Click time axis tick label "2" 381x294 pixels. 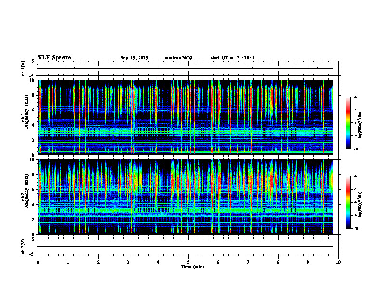tap(98, 262)
